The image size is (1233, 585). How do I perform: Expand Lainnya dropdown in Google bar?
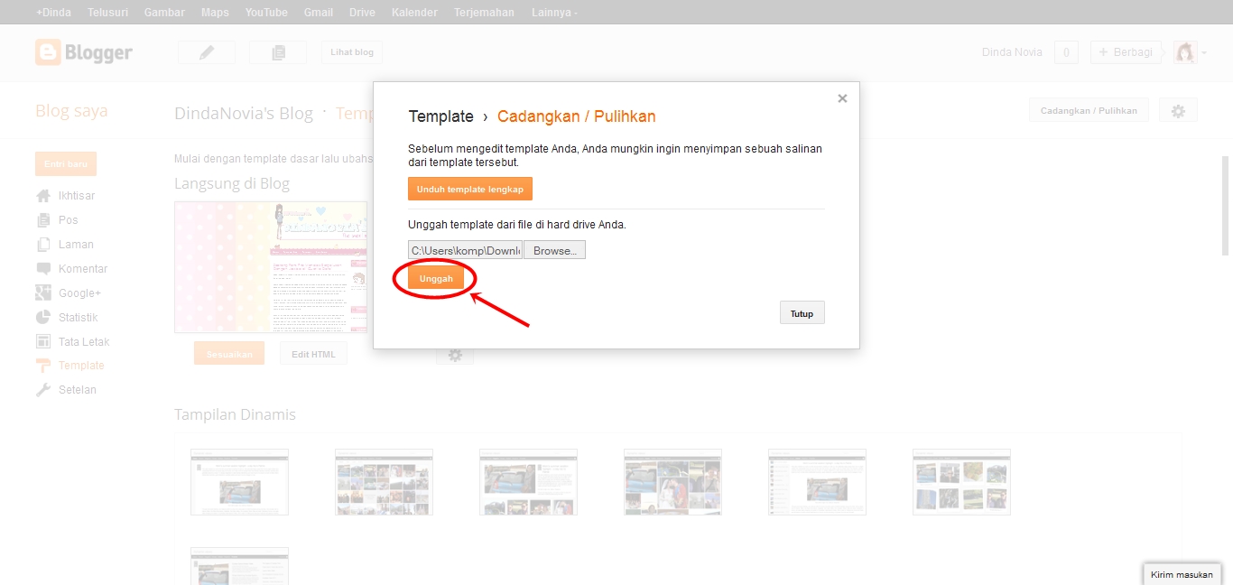coord(553,13)
